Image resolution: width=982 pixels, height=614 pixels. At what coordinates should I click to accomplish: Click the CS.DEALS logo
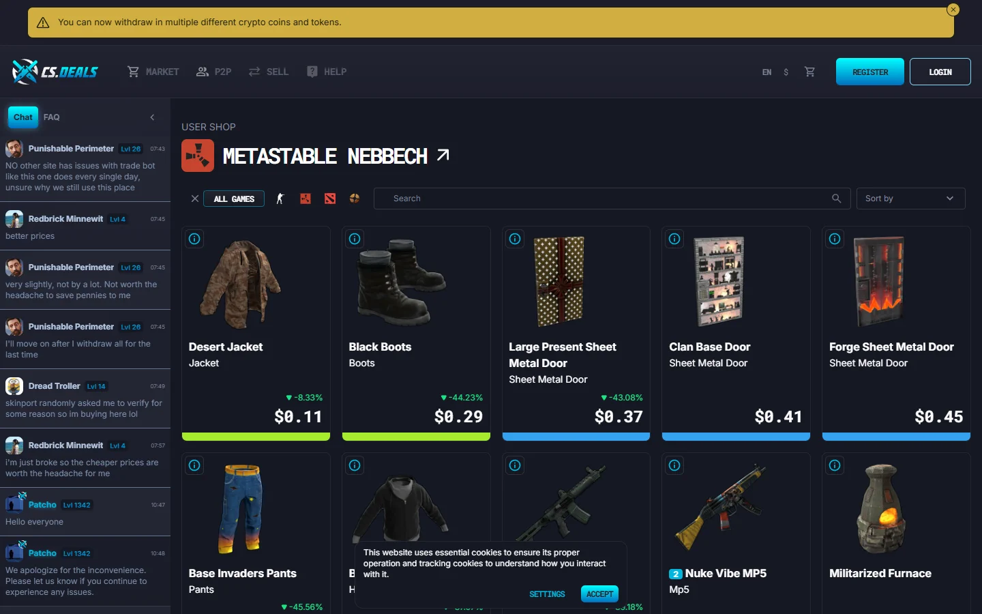tap(55, 72)
